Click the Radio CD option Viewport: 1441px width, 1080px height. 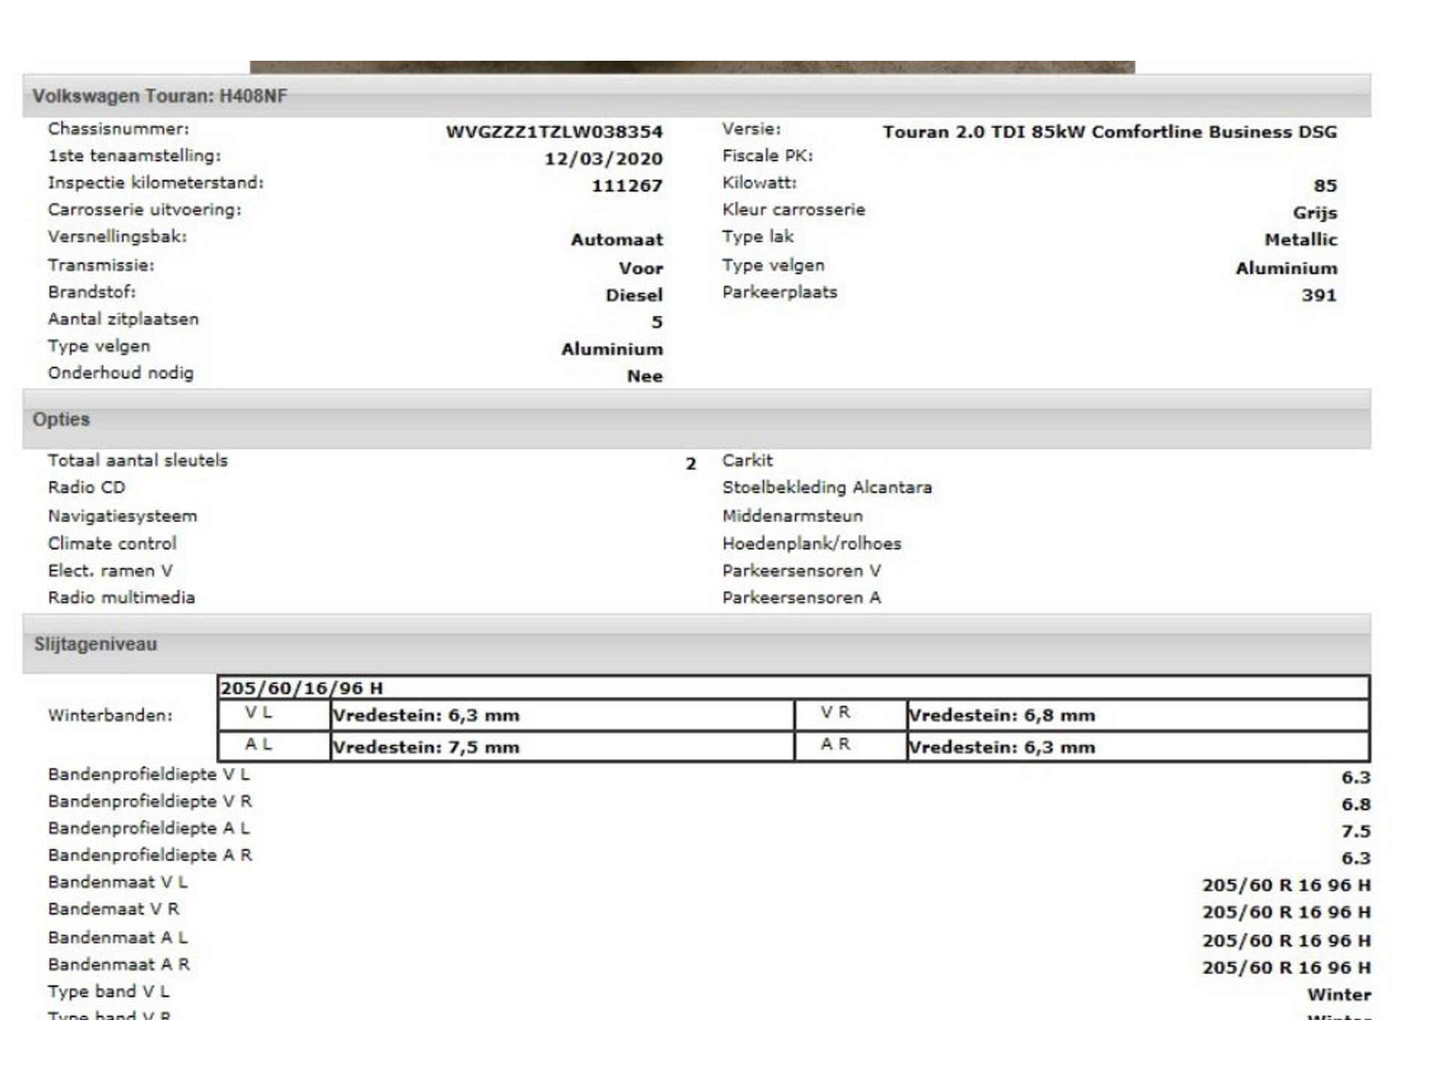(x=86, y=487)
